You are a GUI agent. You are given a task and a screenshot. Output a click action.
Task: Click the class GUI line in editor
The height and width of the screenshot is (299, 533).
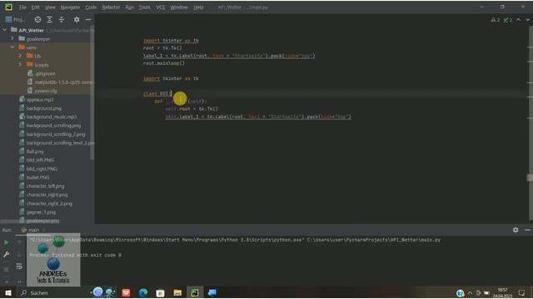157,94
